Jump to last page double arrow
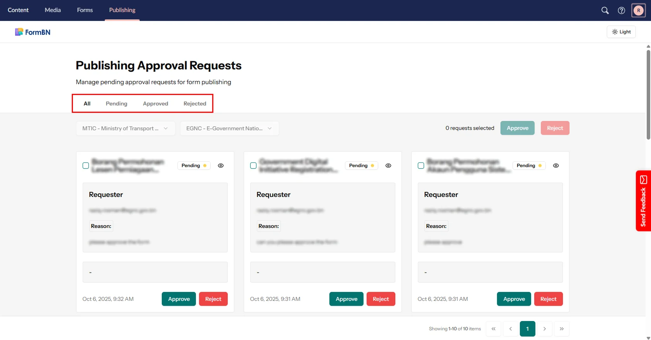 point(561,329)
